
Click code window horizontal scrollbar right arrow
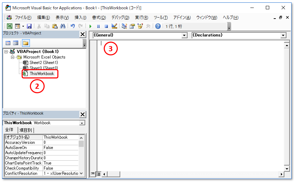click(281, 174)
